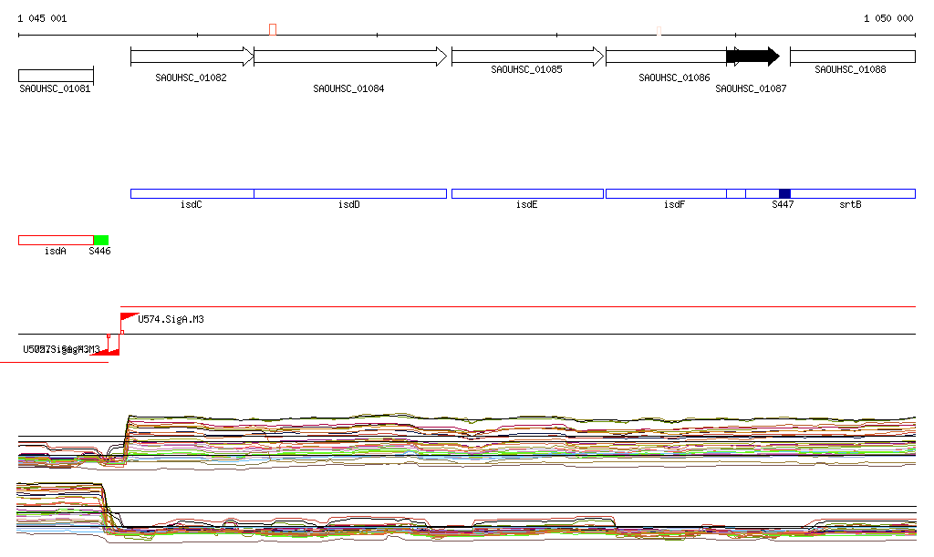Viewport: 934px width, 557px height.
Task: Click the green S446 segment box
Action: (x=101, y=240)
